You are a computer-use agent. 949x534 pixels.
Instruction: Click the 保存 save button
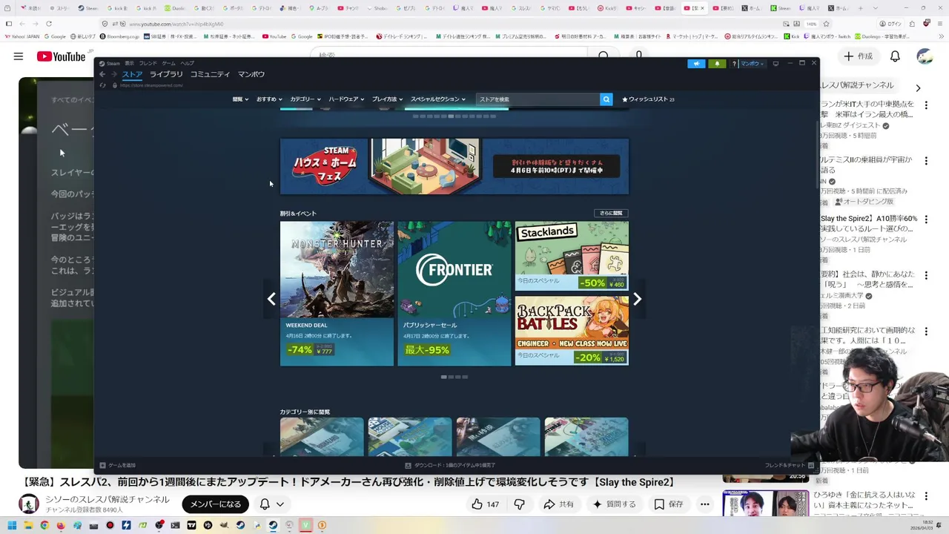pyautogui.click(x=668, y=504)
